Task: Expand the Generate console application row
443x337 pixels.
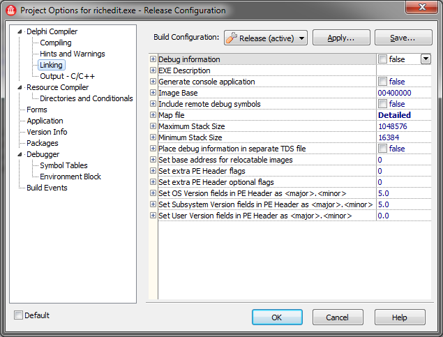Action: (x=153, y=82)
